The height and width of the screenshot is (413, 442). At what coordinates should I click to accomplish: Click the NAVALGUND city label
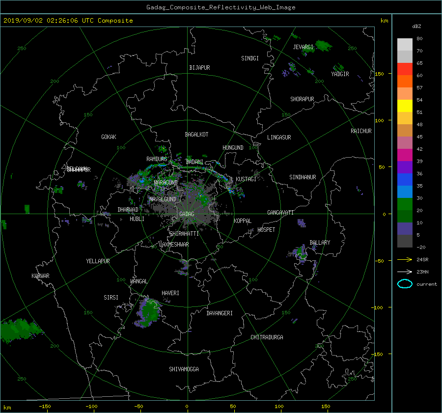coord(163,199)
